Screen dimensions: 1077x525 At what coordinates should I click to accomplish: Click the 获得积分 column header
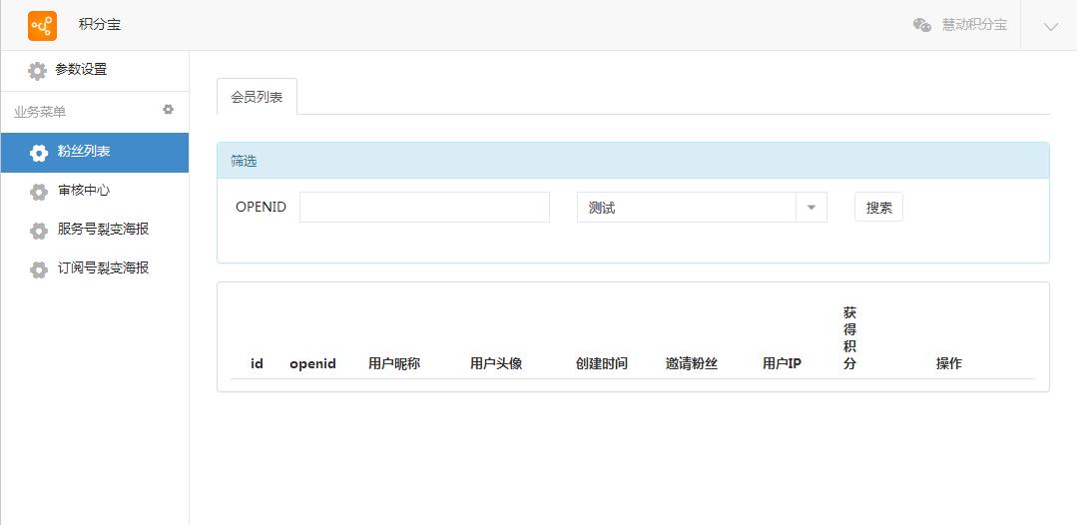pyautogui.click(x=849, y=338)
